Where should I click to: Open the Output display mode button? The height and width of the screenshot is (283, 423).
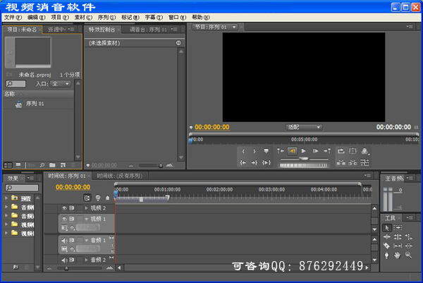coord(364,151)
